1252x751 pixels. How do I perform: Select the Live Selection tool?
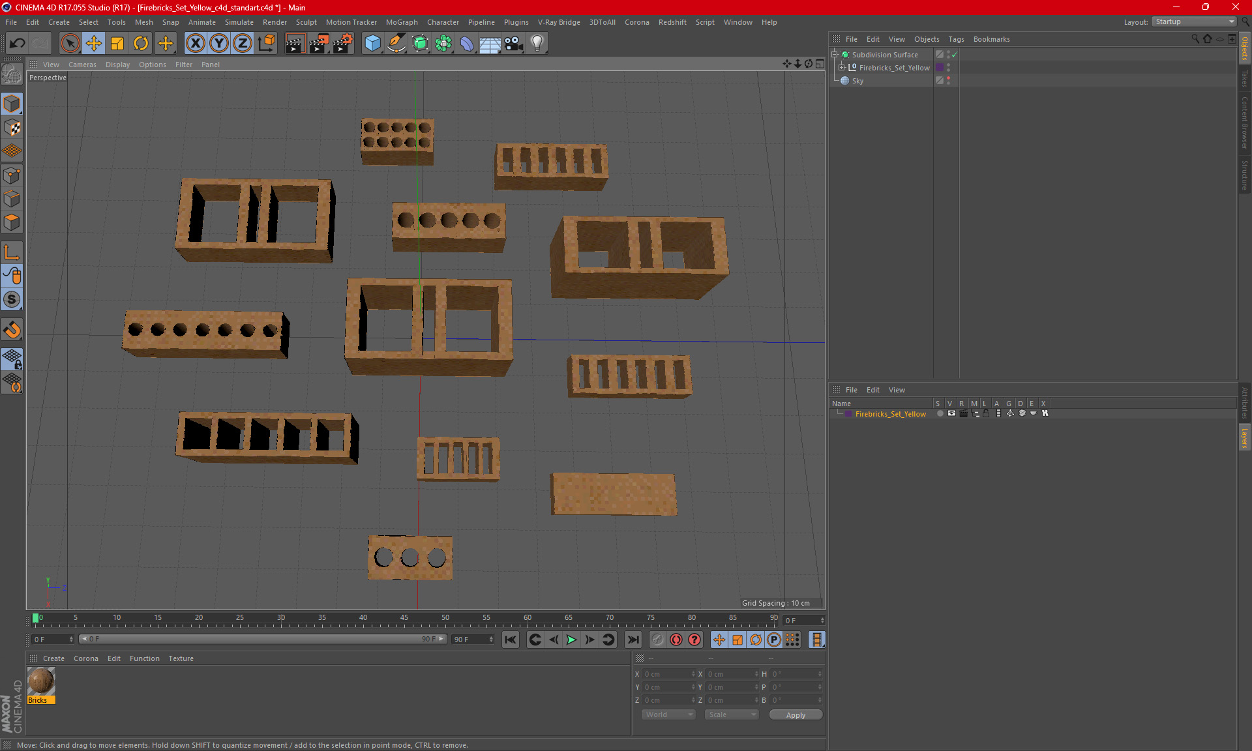pos(70,44)
